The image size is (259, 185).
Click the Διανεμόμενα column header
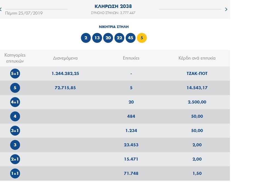[x=65, y=58]
